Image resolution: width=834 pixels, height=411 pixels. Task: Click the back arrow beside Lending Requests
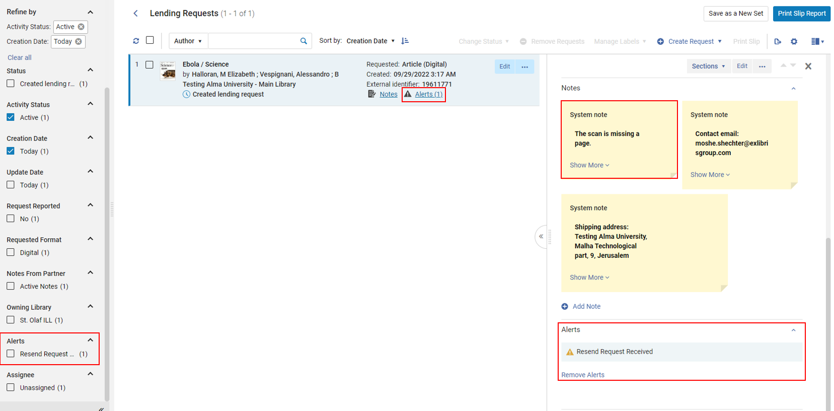[135, 14]
